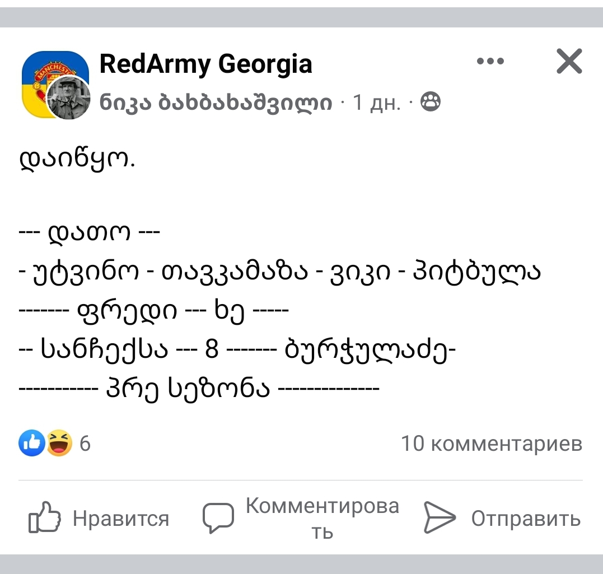Open the three-dot post options menu
Screen dimensions: 603x574
point(490,61)
